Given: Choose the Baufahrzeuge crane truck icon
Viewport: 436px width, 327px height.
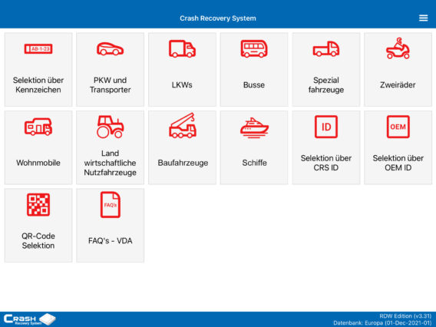Looking at the screenshot, I should coord(183,126).
